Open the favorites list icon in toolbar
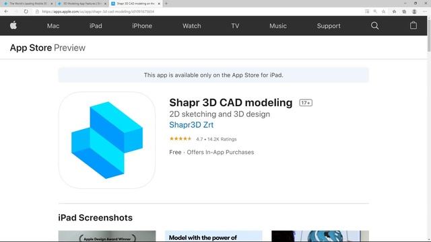This screenshot has width=431, height=242. click(x=394, y=11)
